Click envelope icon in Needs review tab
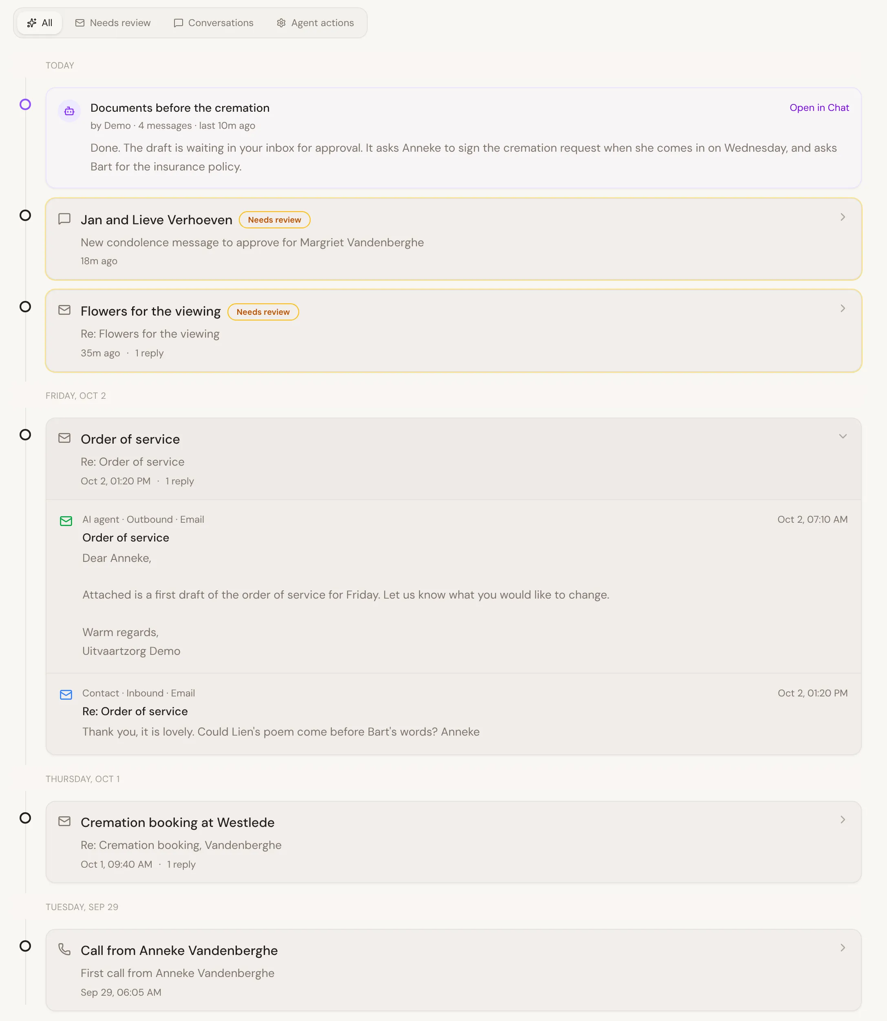887x1021 pixels. coord(80,23)
